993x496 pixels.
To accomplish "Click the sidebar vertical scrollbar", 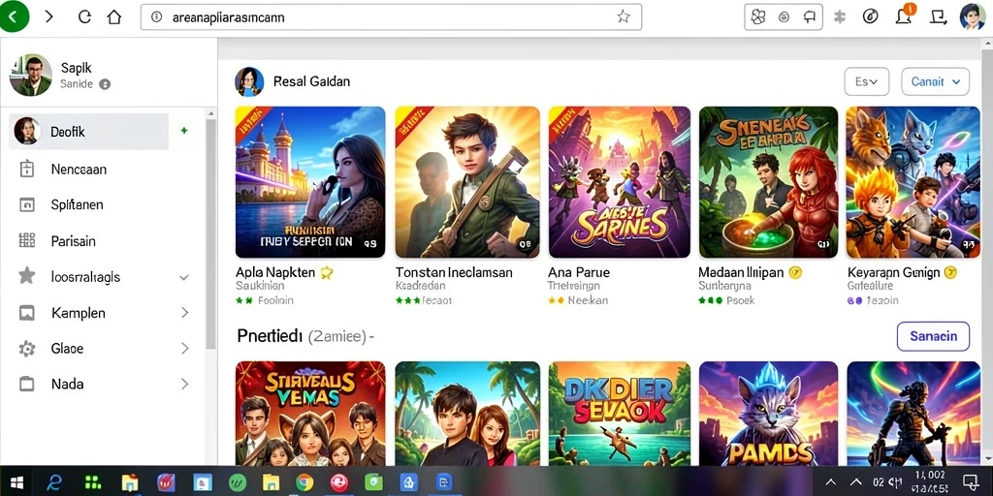I will 210,234.
